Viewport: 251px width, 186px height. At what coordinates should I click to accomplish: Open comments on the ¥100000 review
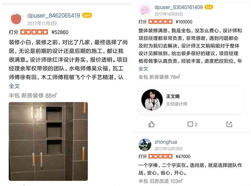click(x=192, y=124)
